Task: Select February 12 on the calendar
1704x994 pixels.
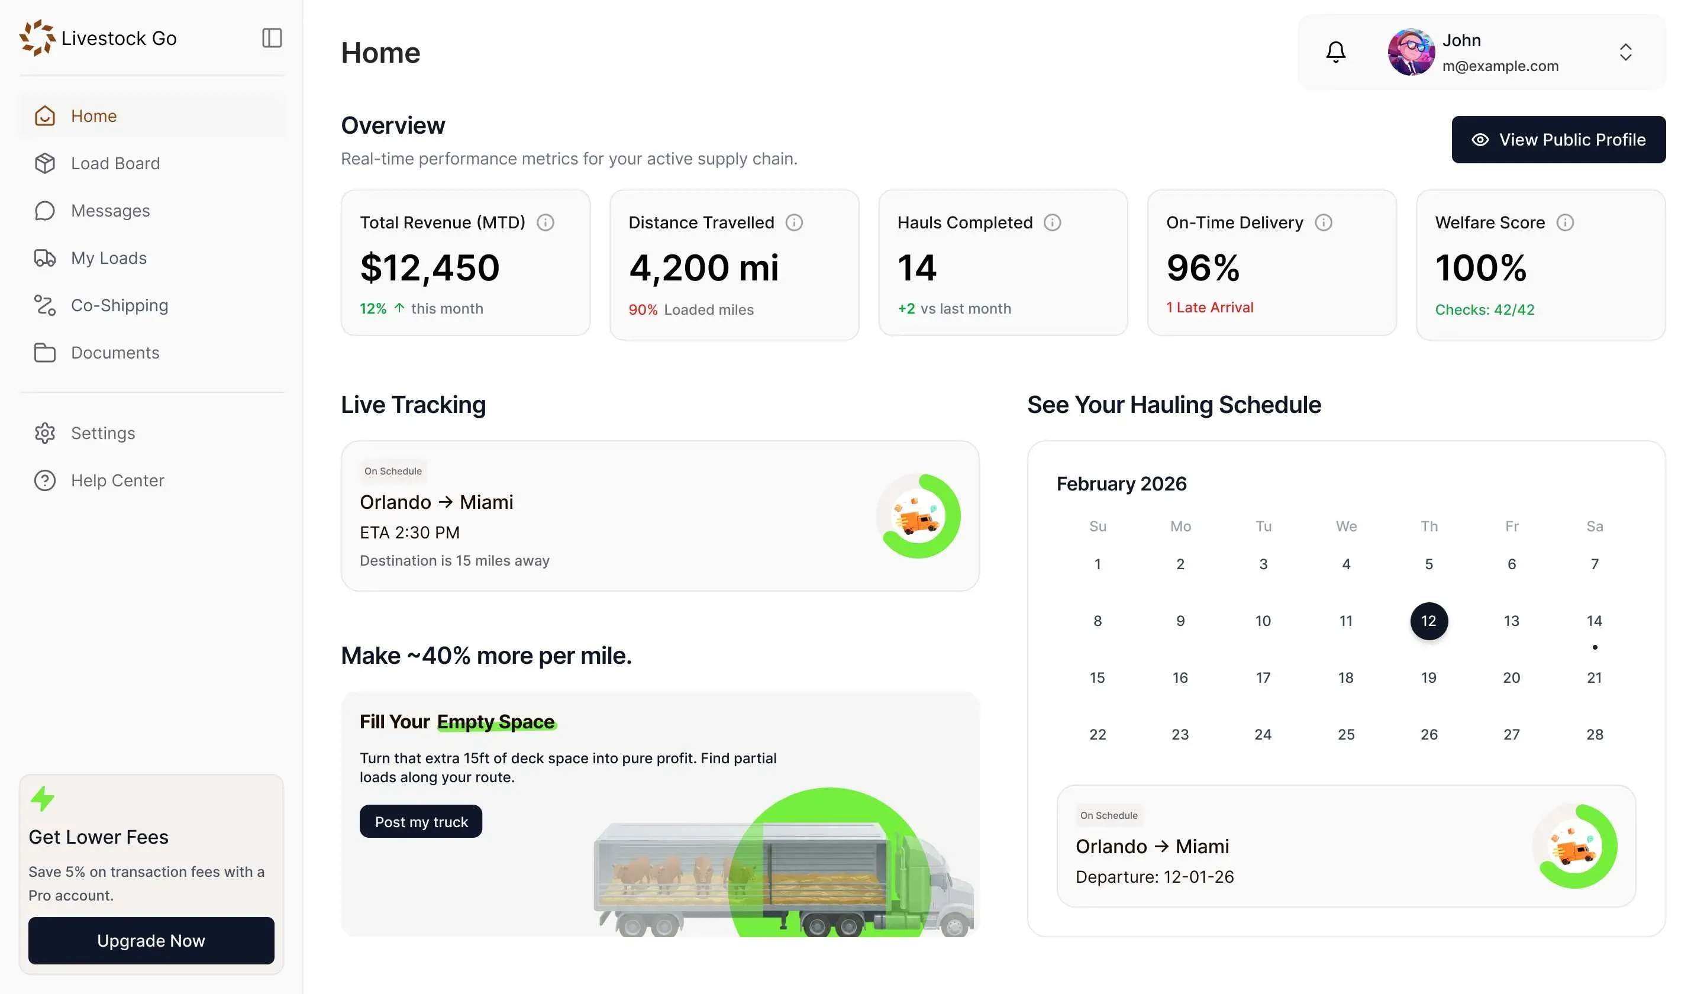Action: (x=1428, y=621)
